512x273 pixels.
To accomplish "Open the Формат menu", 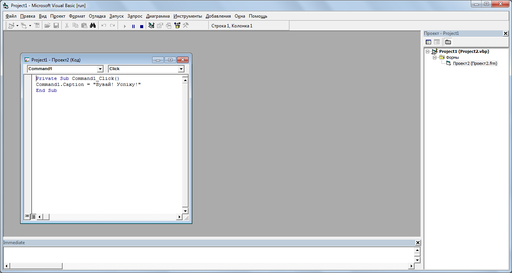I will pyautogui.click(x=77, y=16).
